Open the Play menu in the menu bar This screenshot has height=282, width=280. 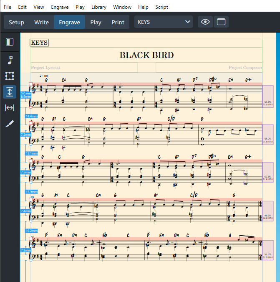click(80, 7)
